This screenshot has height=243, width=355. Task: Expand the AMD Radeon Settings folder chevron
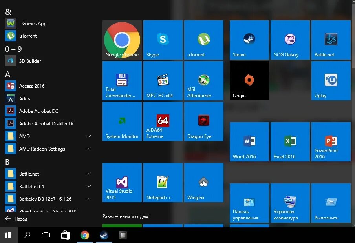click(x=89, y=149)
